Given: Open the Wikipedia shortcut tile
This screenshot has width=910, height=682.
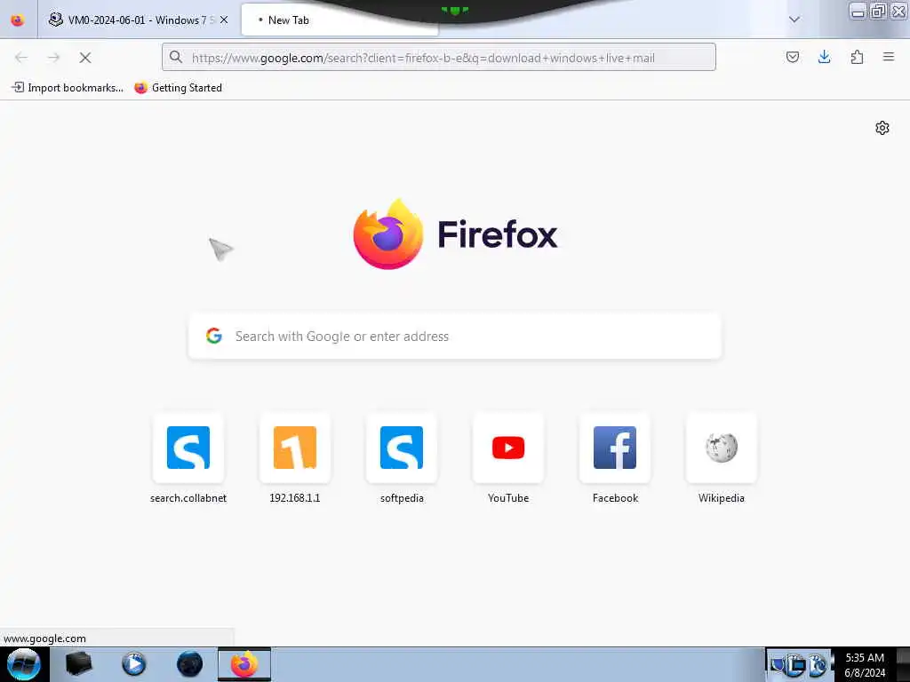Looking at the screenshot, I should tap(722, 448).
